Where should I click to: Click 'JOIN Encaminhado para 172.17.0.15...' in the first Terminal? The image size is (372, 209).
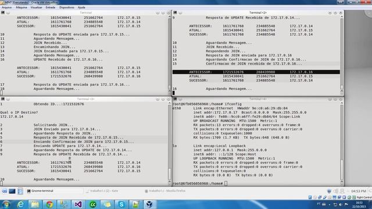coord(71,51)
